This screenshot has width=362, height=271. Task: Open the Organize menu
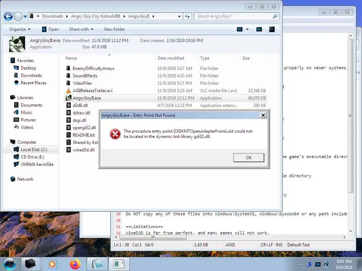20,29
